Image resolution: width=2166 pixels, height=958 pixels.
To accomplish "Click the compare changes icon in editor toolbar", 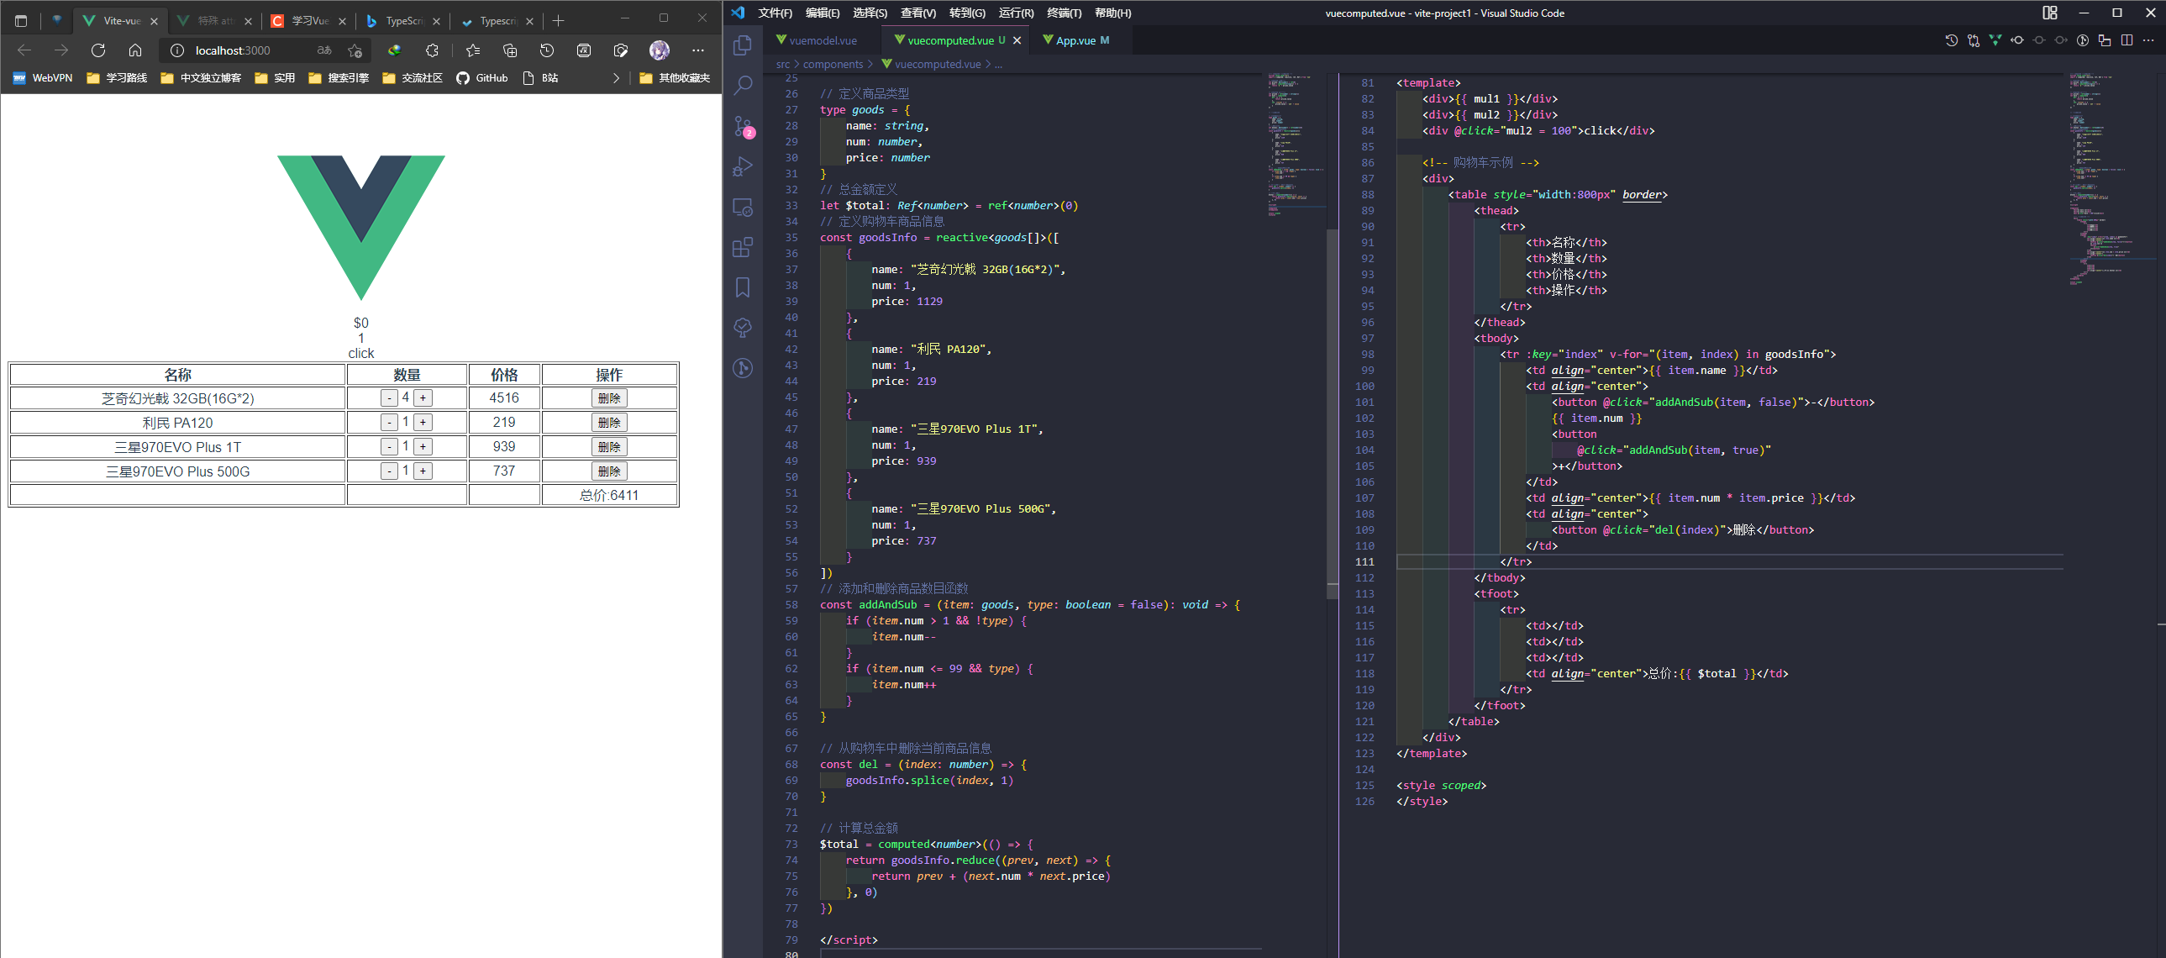I will 1974,40.
